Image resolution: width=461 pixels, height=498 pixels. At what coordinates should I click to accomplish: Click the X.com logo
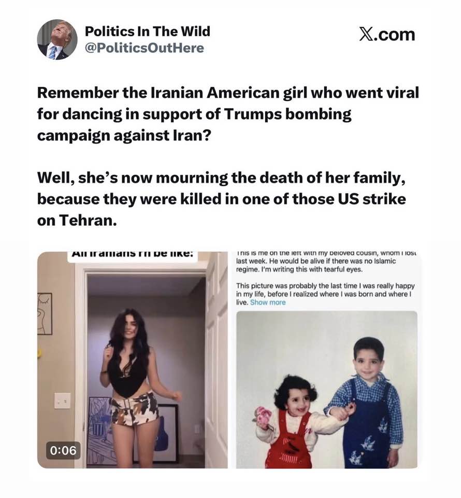[387, 34]
